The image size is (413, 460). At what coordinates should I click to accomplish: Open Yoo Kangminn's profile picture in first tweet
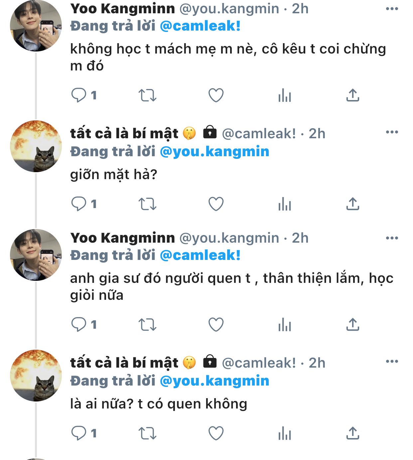pos(36,26)
